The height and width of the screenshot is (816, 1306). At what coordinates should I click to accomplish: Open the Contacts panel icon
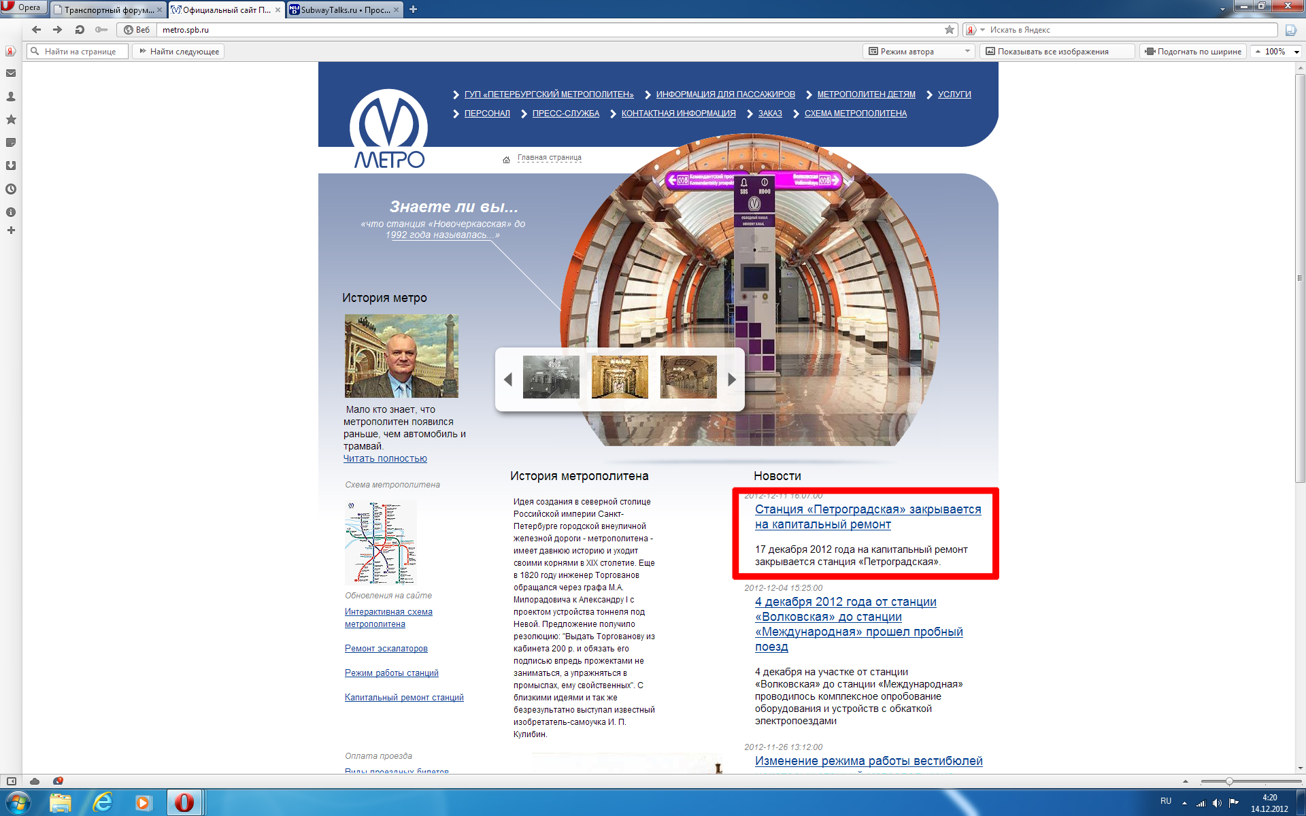[11, 97]
